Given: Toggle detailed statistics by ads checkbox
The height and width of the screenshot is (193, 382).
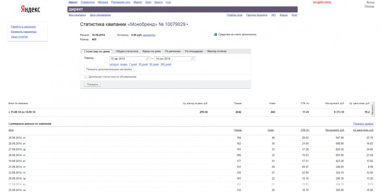Looking at the screenshot, I should pos(86,76).
